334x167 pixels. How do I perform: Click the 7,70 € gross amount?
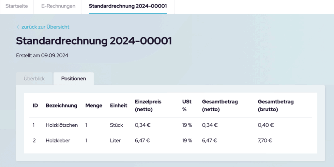(x=265, y=141)
